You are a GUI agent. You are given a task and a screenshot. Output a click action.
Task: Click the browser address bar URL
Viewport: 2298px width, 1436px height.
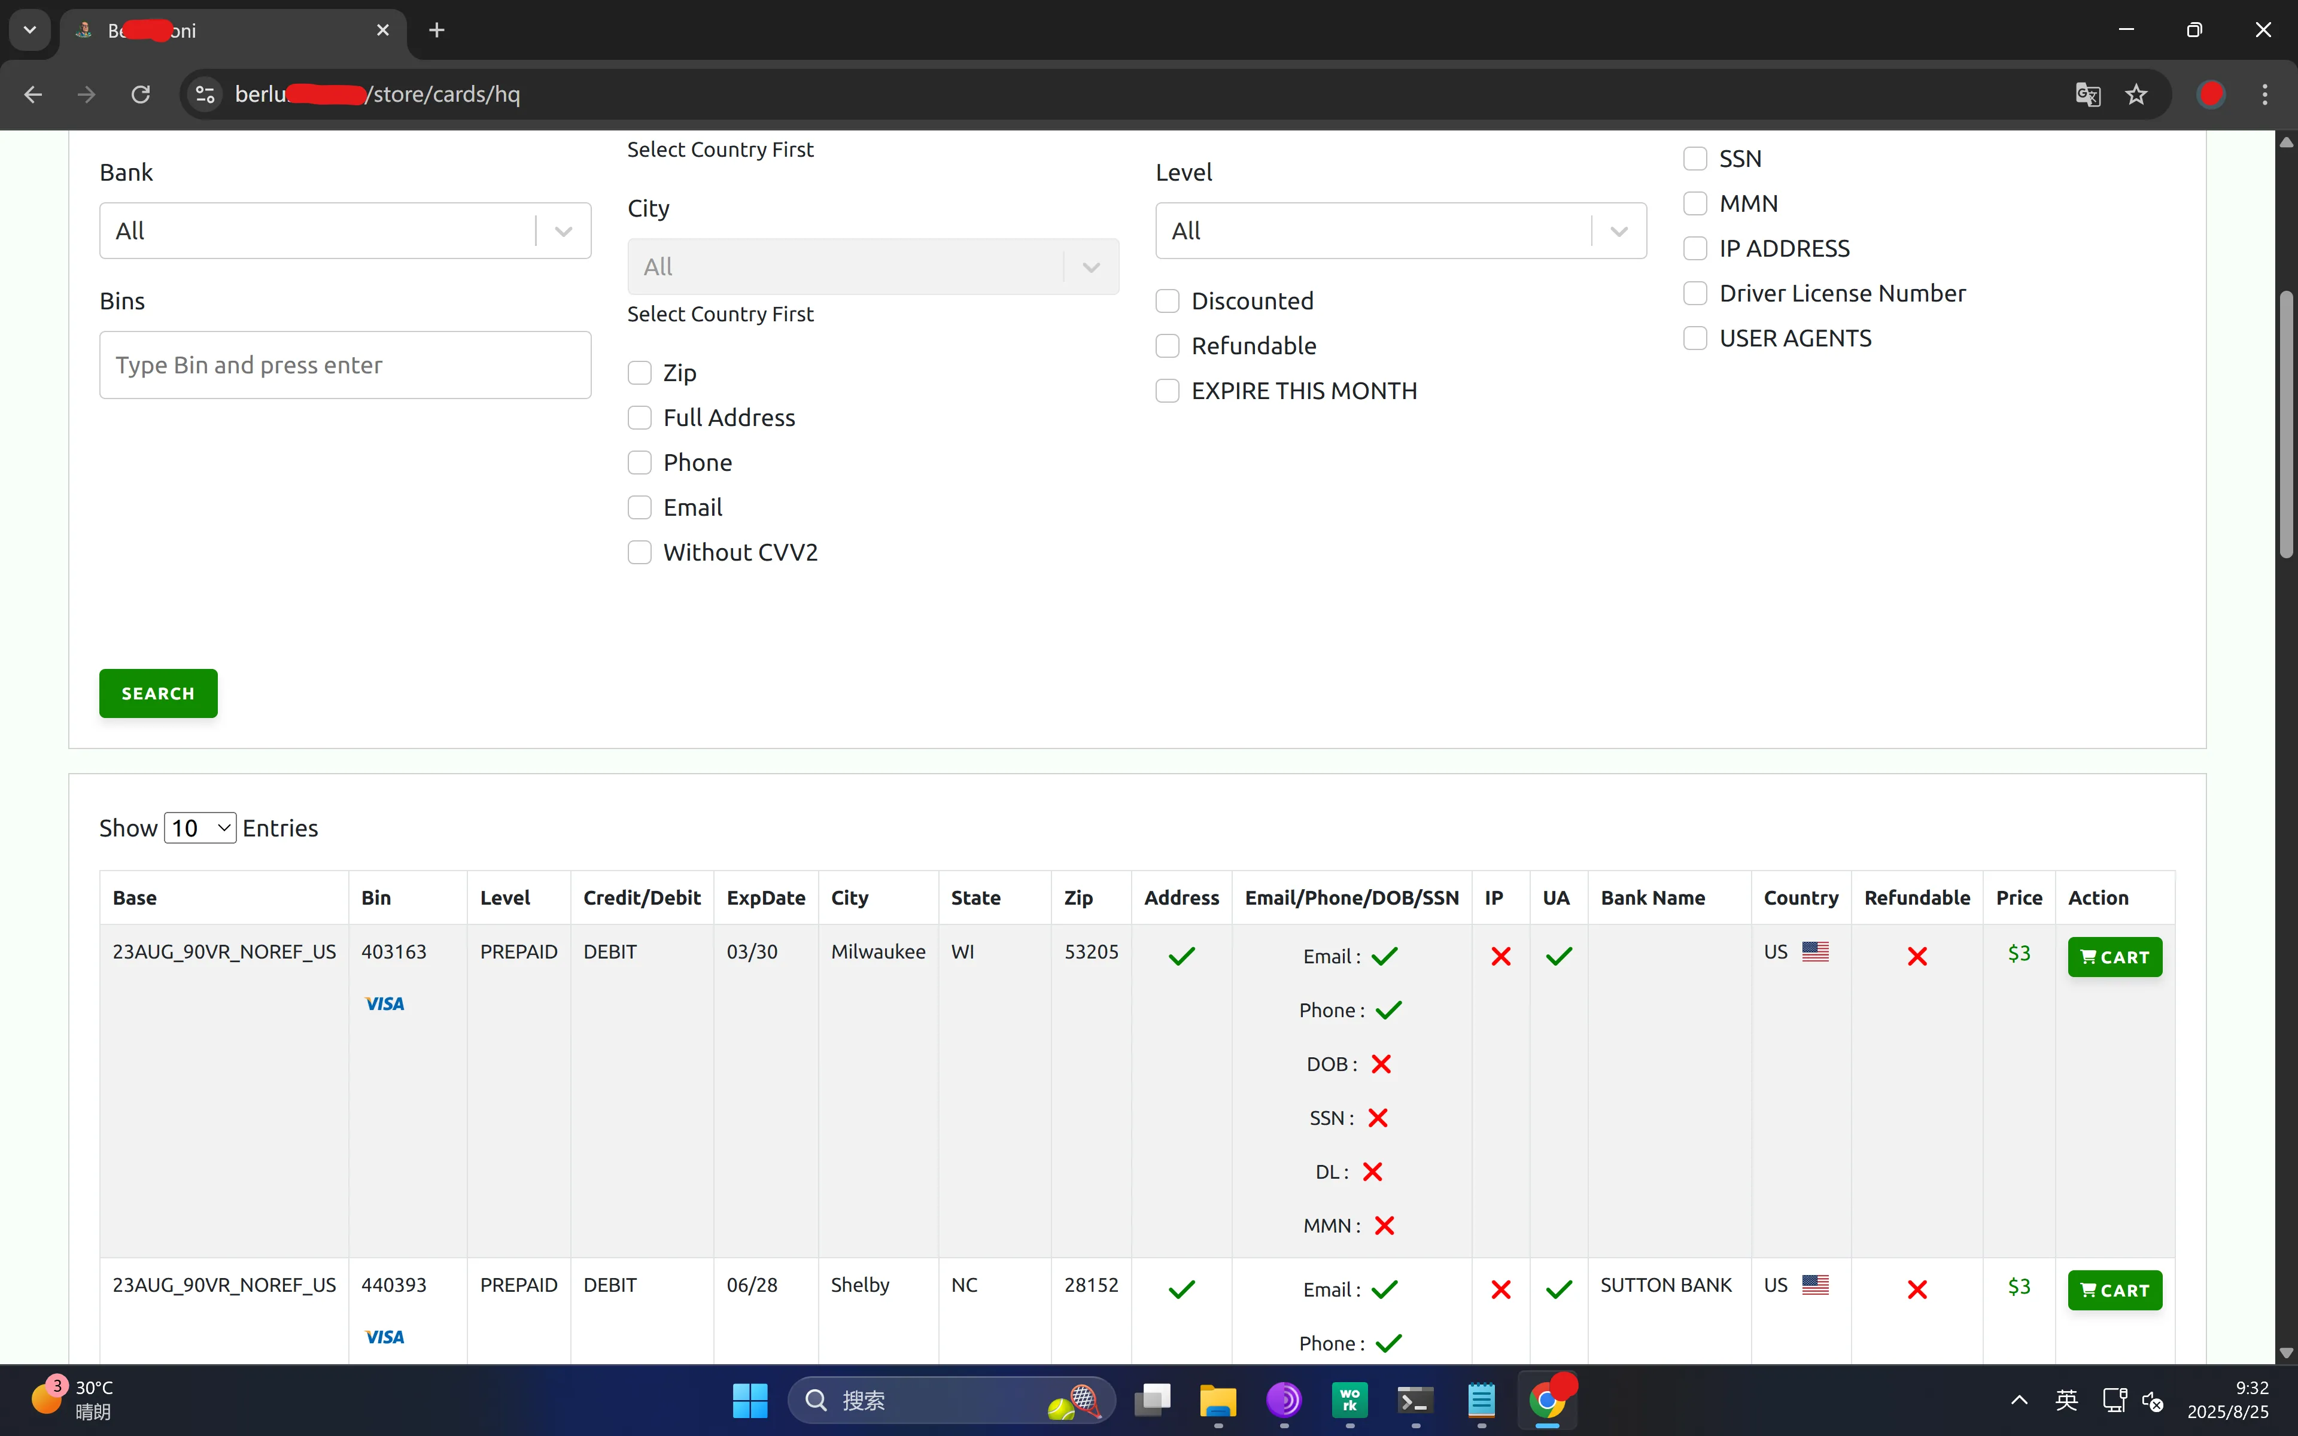[378, 94]
